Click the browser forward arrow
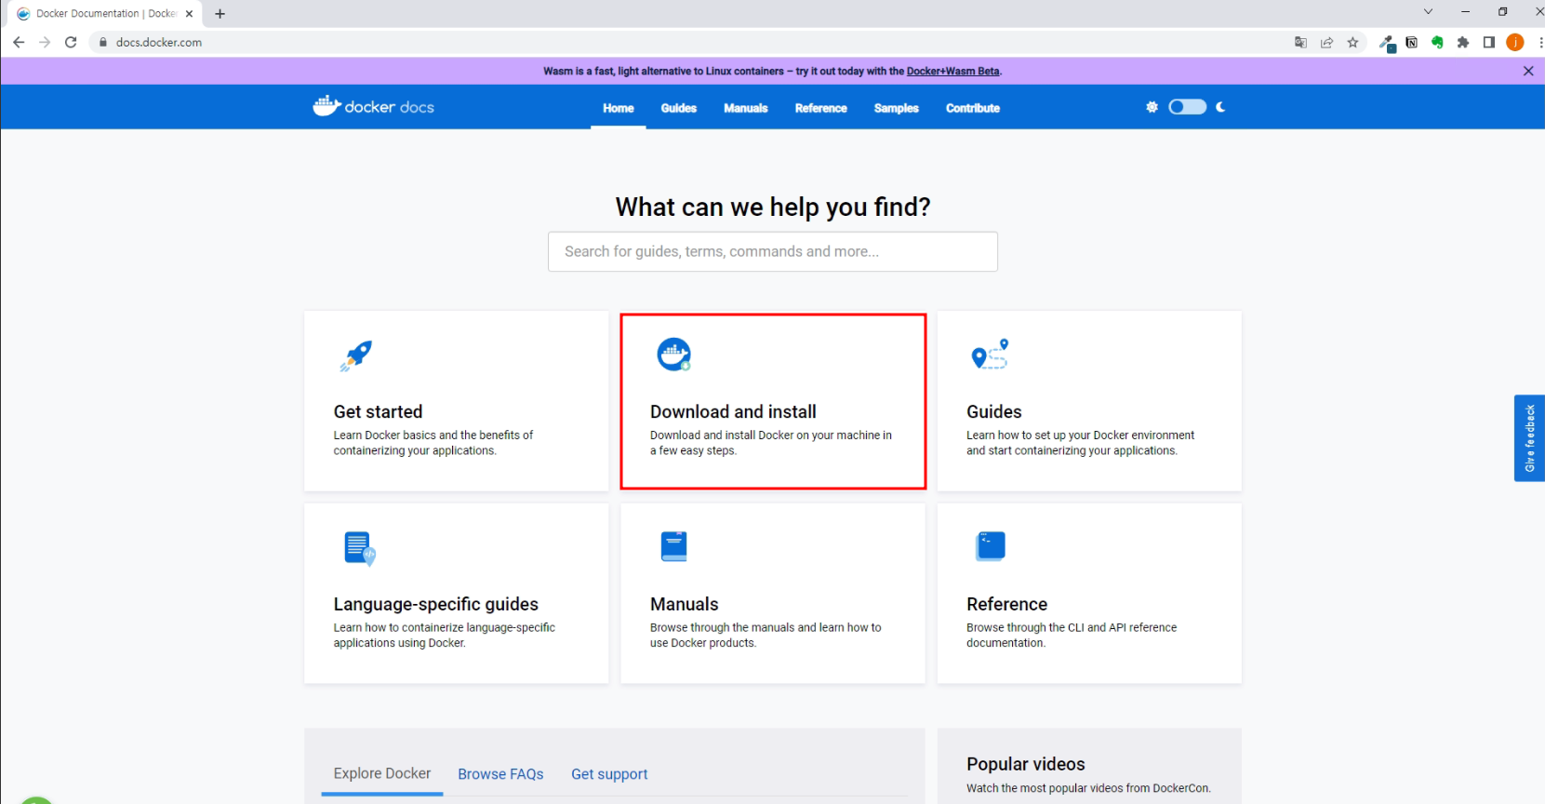This screenshot has height=804, width=1545. point(45,42)
